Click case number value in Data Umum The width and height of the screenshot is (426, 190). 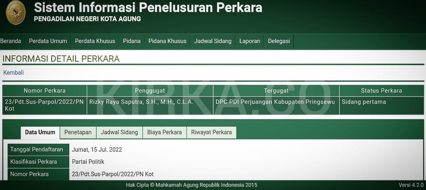[x=113, y=174]
